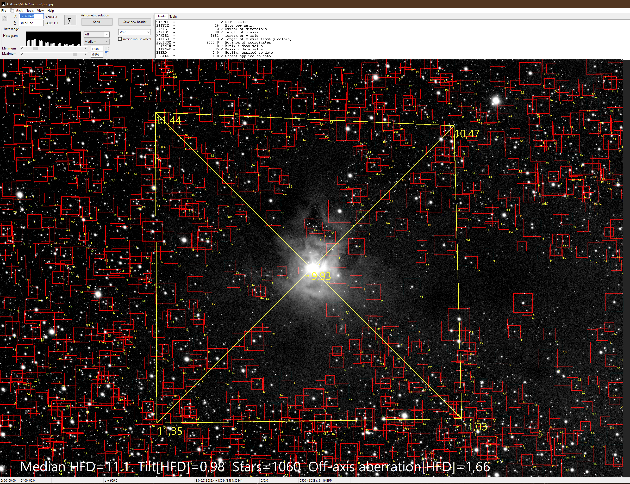Open the View menu

40,11
